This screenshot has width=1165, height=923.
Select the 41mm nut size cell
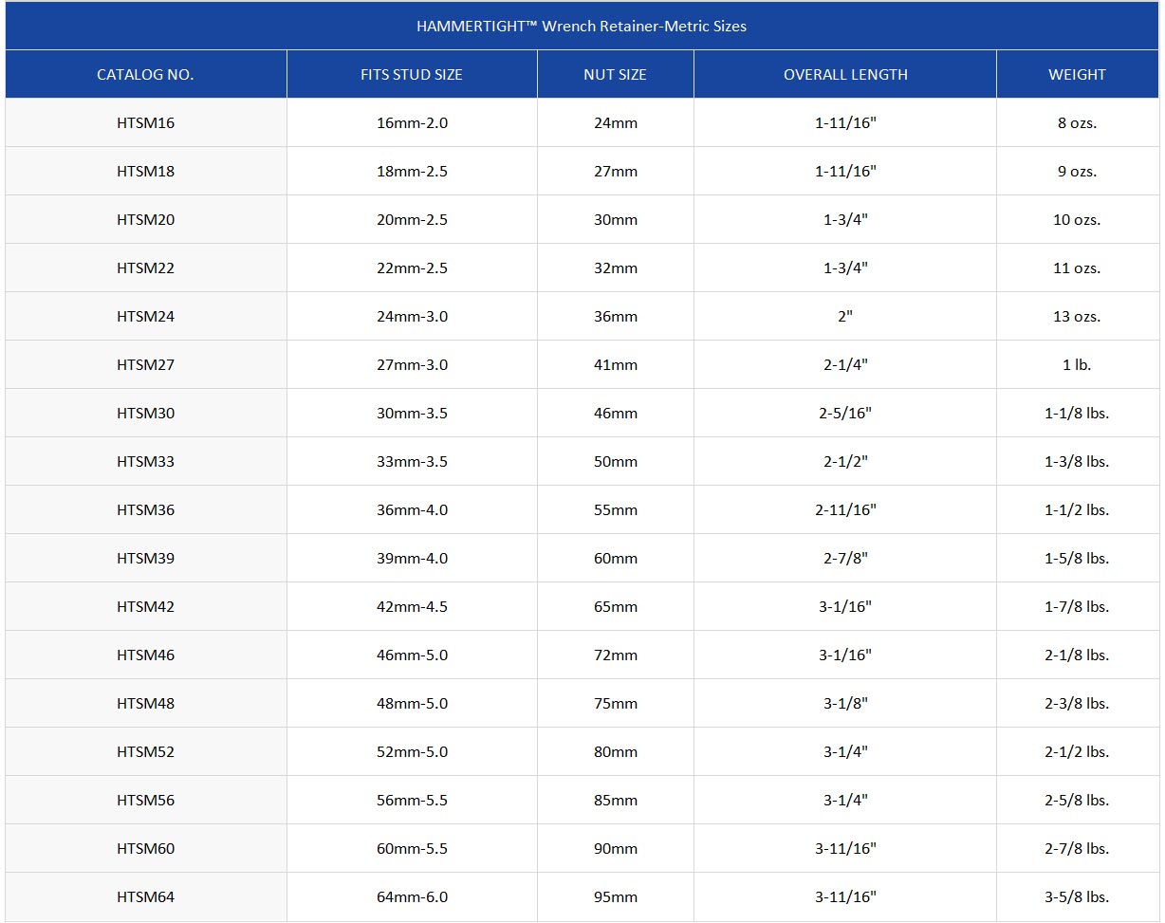tap(616, 365)
